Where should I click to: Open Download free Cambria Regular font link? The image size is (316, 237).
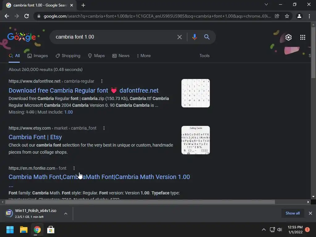click(83, 90)
